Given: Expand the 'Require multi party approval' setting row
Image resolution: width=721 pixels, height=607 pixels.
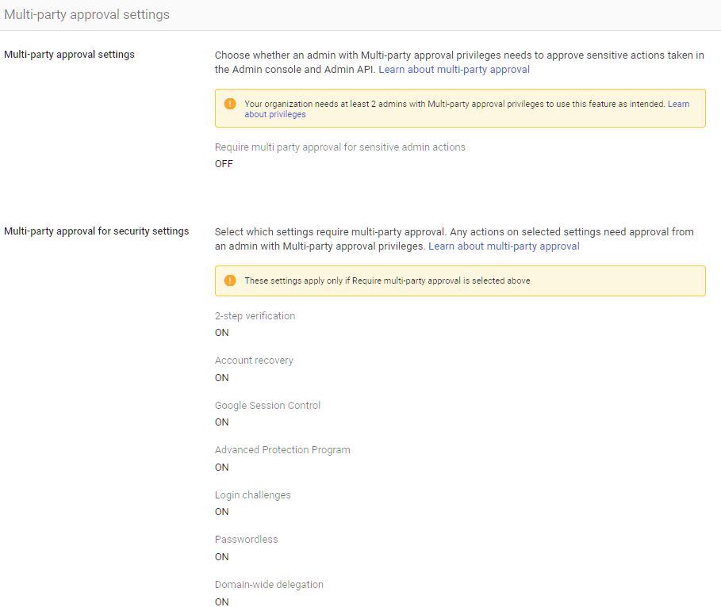Looking at the screenshot, I should [x=340, y=147].
